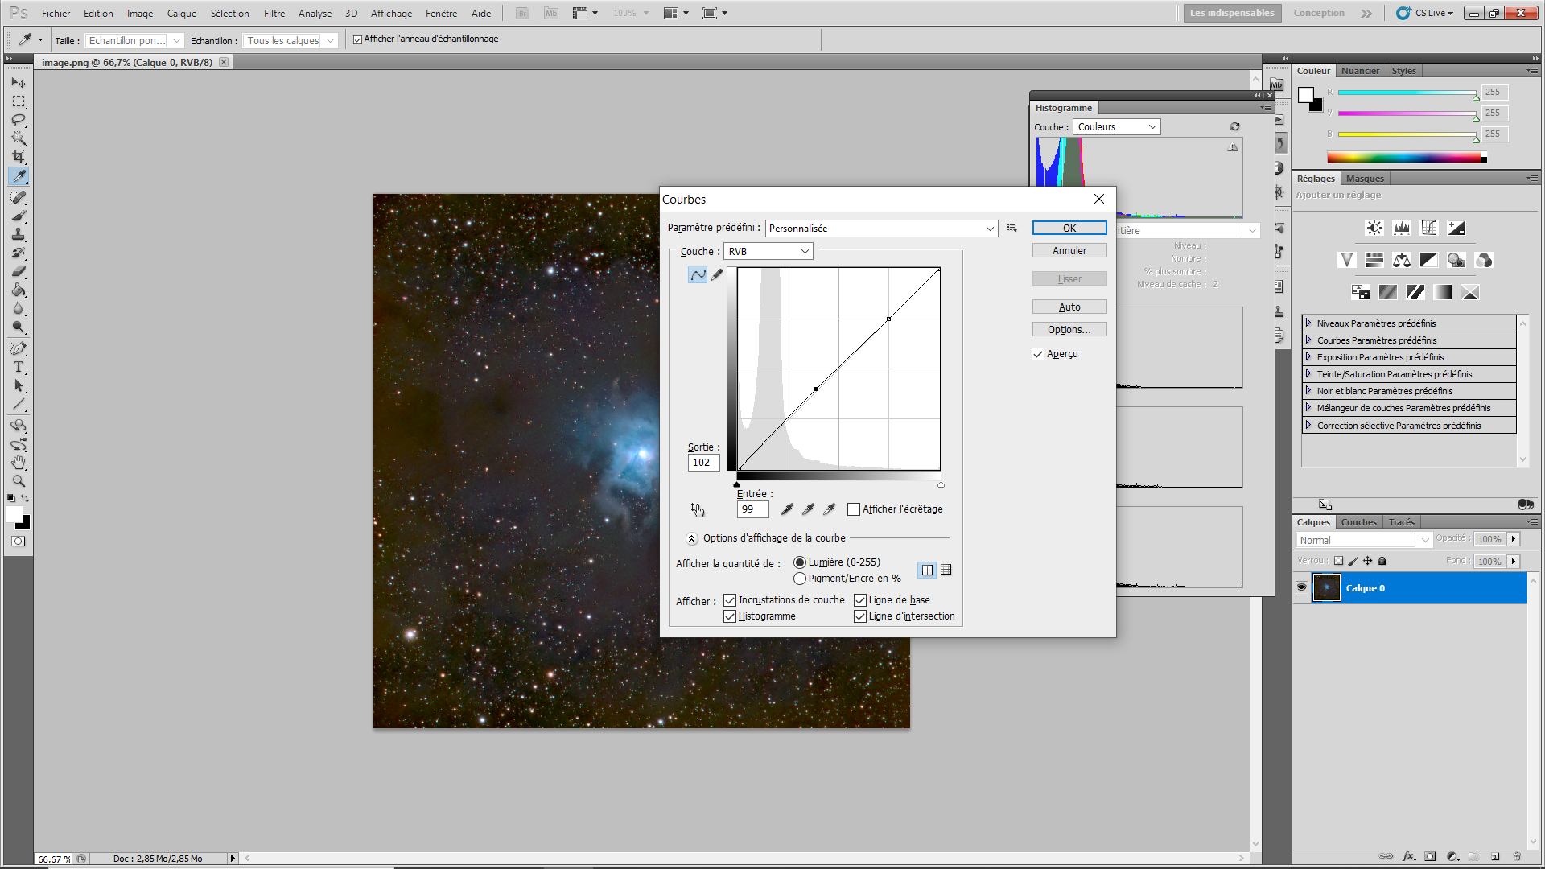Image resolution: width=1545 pixels, height=869 pixels.
Task: Select the Hand tool
Action: tap(19, 463)
